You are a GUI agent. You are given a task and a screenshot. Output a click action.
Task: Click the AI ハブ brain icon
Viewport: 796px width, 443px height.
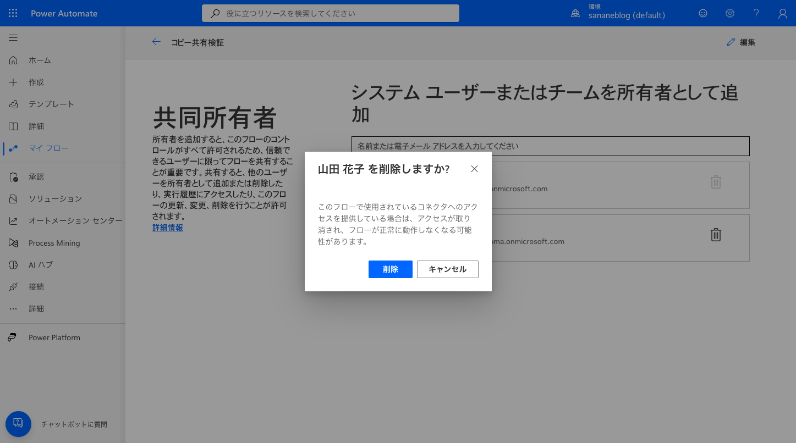tap(13, 264)
